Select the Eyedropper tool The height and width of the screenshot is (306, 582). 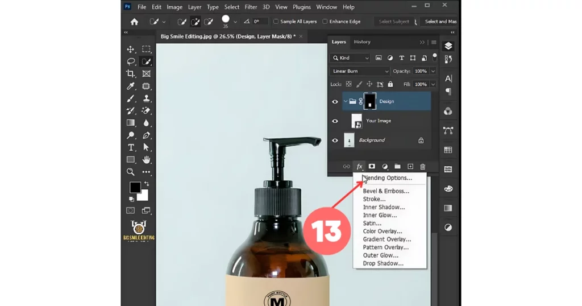pyautogui.click(x=131, y=86)
